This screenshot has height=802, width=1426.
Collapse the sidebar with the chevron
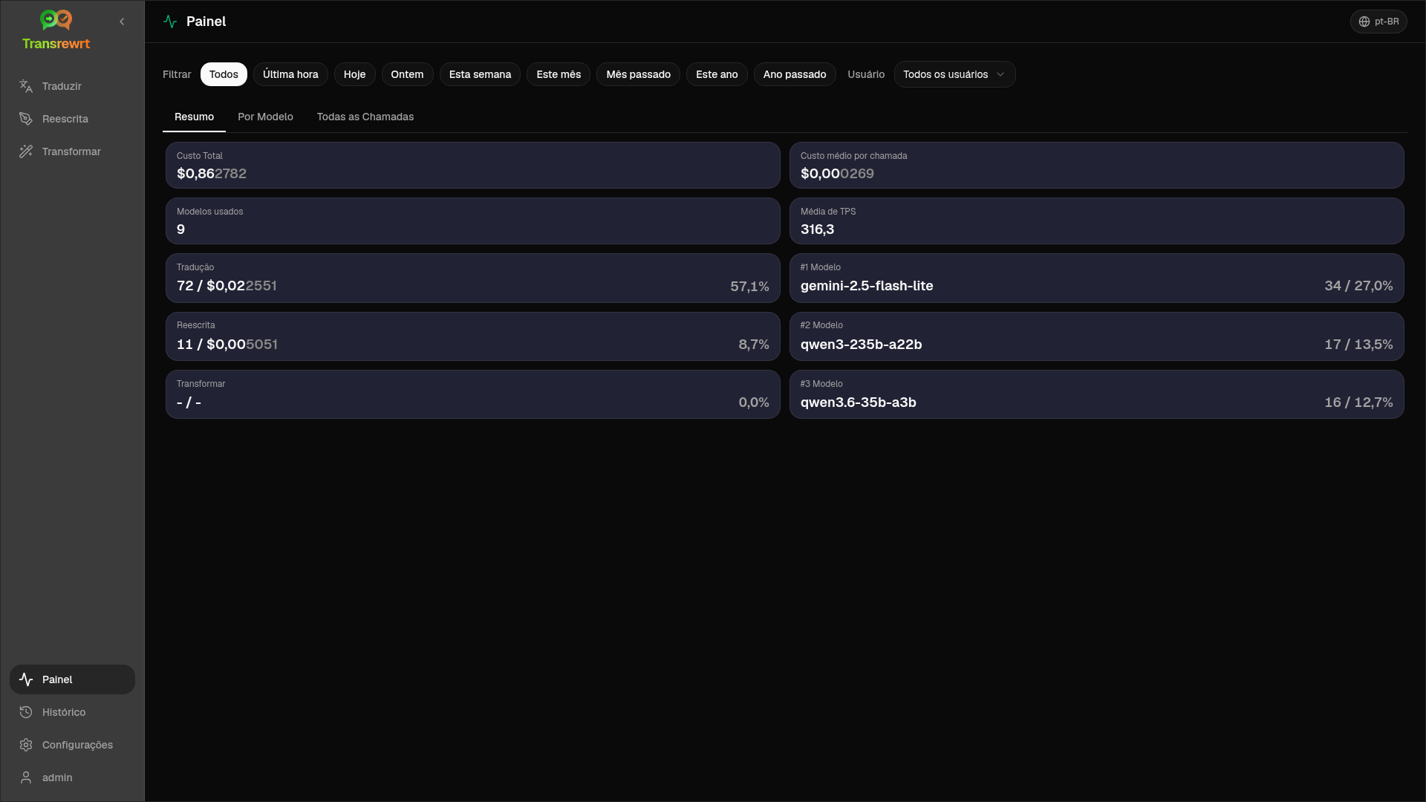pyautogui.click(x=122, y=22)
